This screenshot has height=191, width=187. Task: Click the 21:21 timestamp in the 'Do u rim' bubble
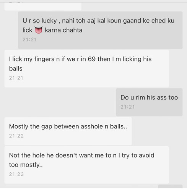(x=128, y=107)
